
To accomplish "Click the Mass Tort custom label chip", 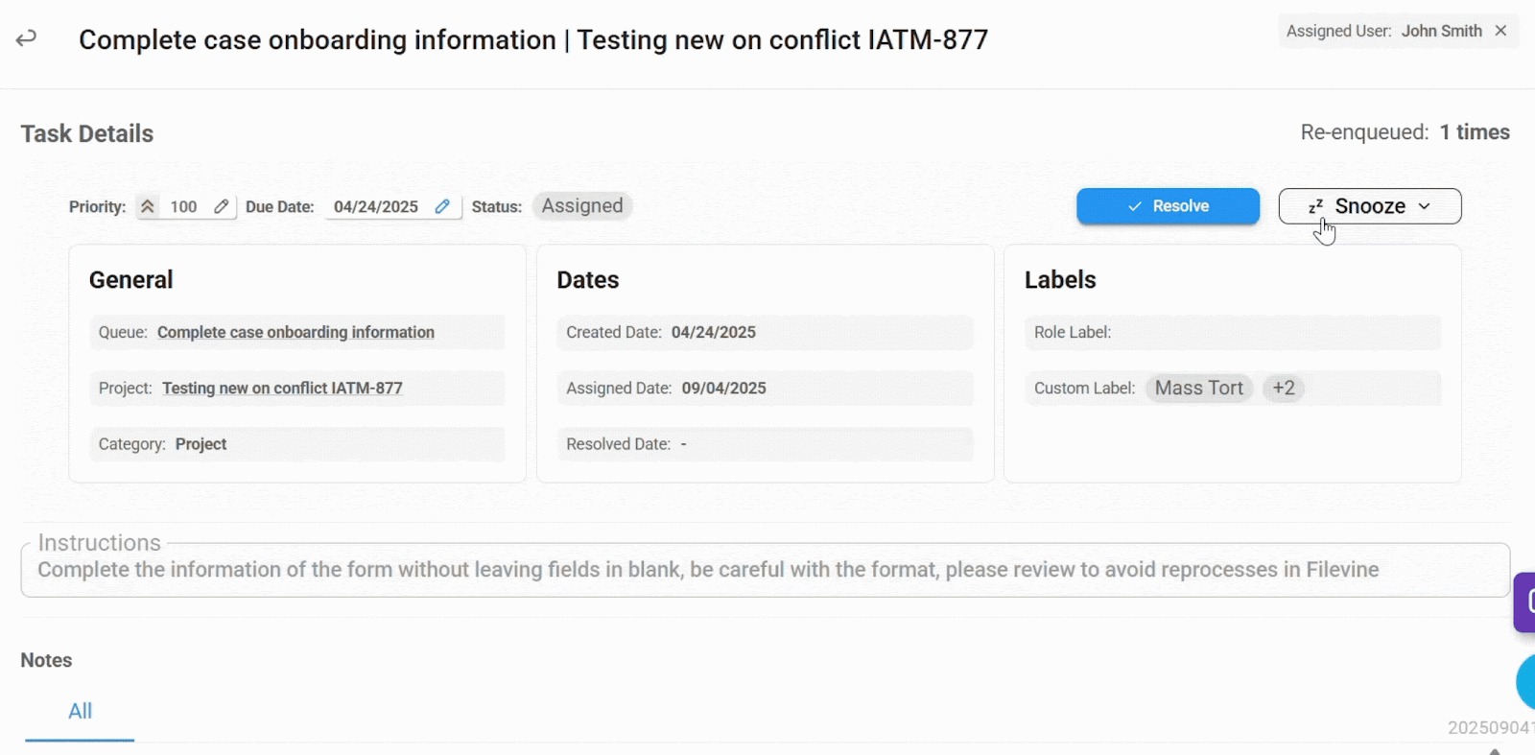I will [1198, 388].
